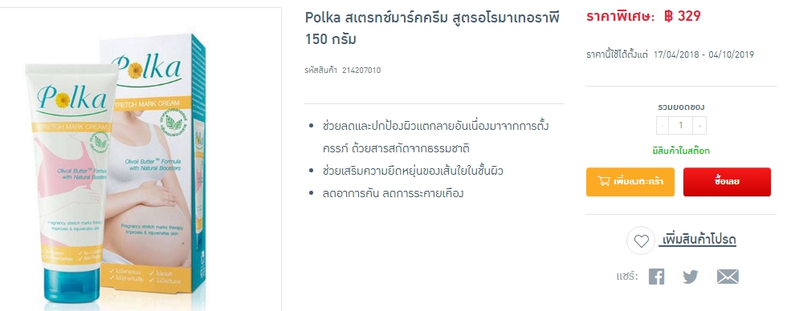Decrease quantity with minus button
The height and width of the screenshot is (311, 787).
tap(663, 125)
